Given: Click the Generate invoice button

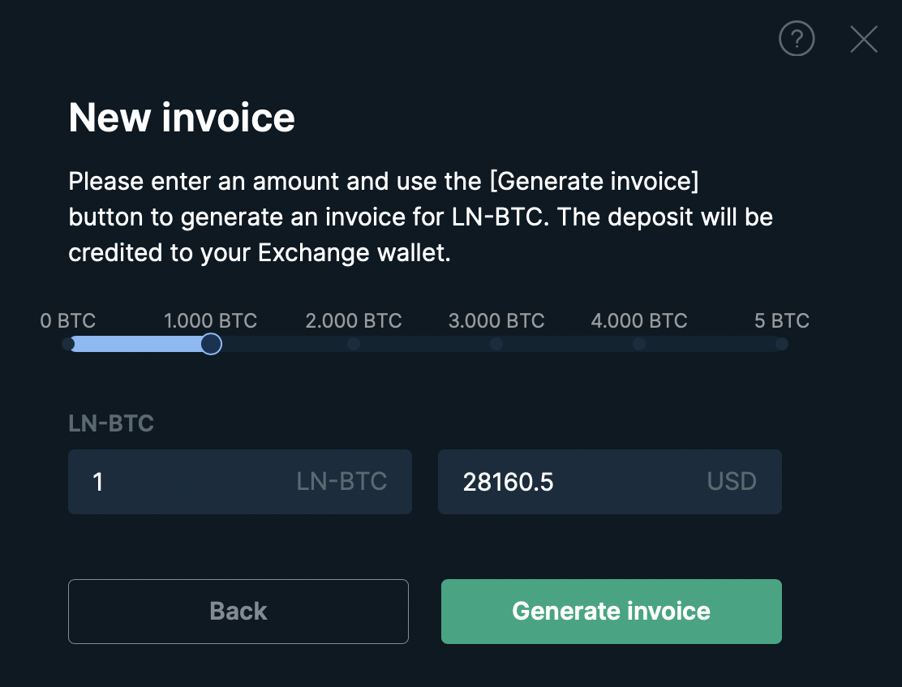Looking at the screenshot, I should (x=611, y=611).
